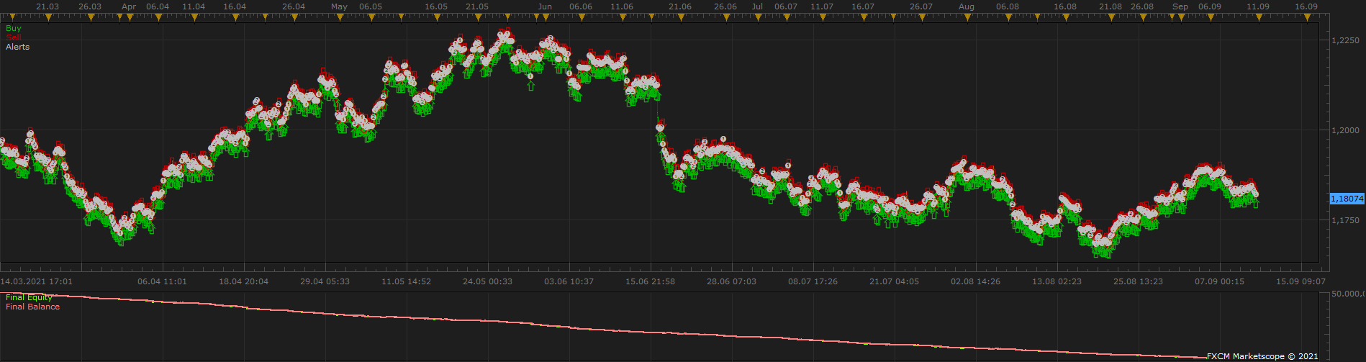
Task: Click the timeline marker below Jun
Action: [x=546, y=17]
